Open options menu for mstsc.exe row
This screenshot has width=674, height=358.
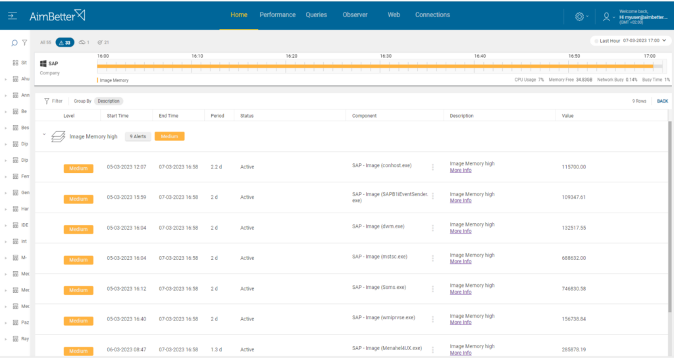(x=433, y=258)
